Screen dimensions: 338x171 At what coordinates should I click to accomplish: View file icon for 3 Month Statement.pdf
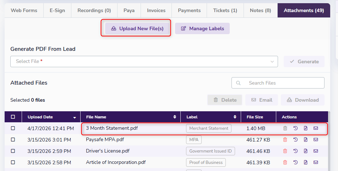pos(305,128)
